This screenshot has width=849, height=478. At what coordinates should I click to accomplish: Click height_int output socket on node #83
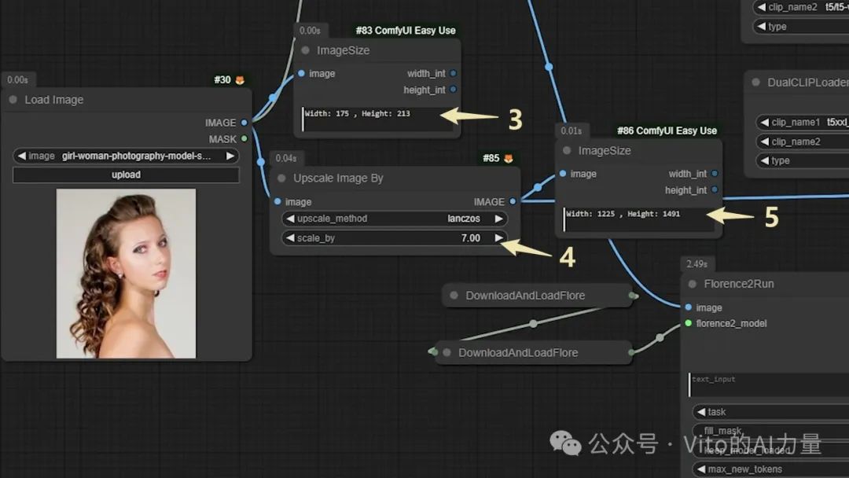[454, 90]
